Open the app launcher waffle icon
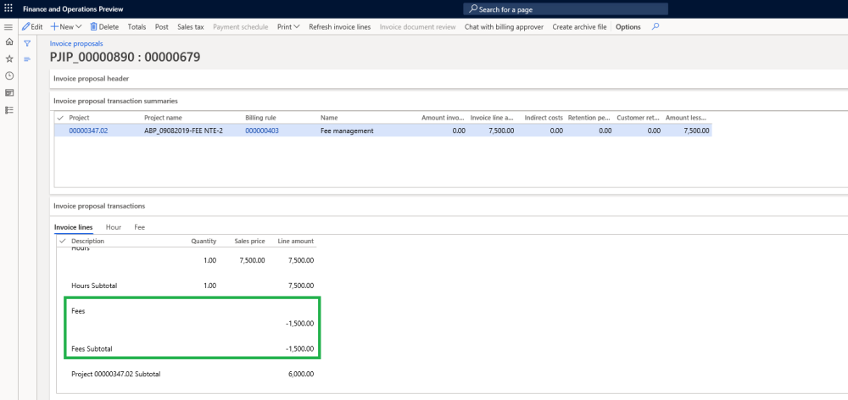The height and width of the screenshot is (400, 848). pyautogui.click(x=8, y=8)
